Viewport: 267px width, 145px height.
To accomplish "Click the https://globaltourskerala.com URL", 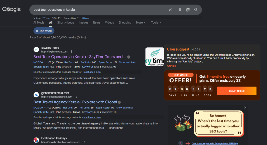I will 57,97.
